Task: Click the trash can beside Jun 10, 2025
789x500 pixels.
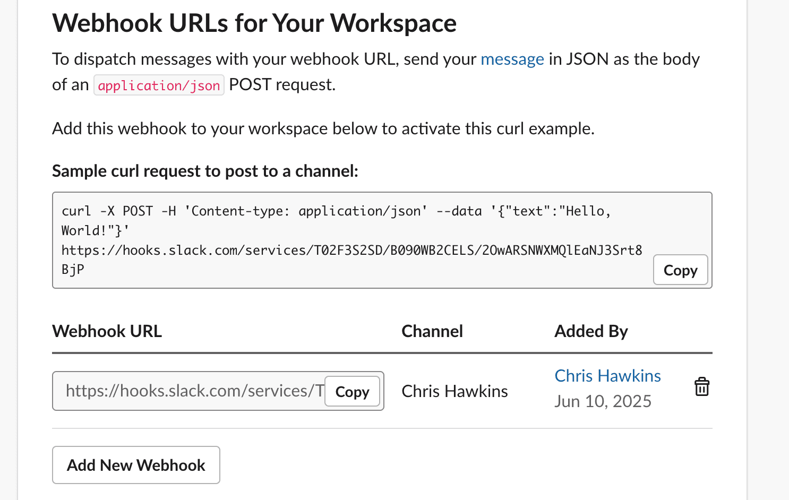Action: (x=702, y=387)
